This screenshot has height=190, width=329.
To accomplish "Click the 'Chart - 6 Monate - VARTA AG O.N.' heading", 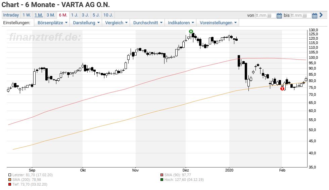I will pyautogui.click(x=56, y=5).
